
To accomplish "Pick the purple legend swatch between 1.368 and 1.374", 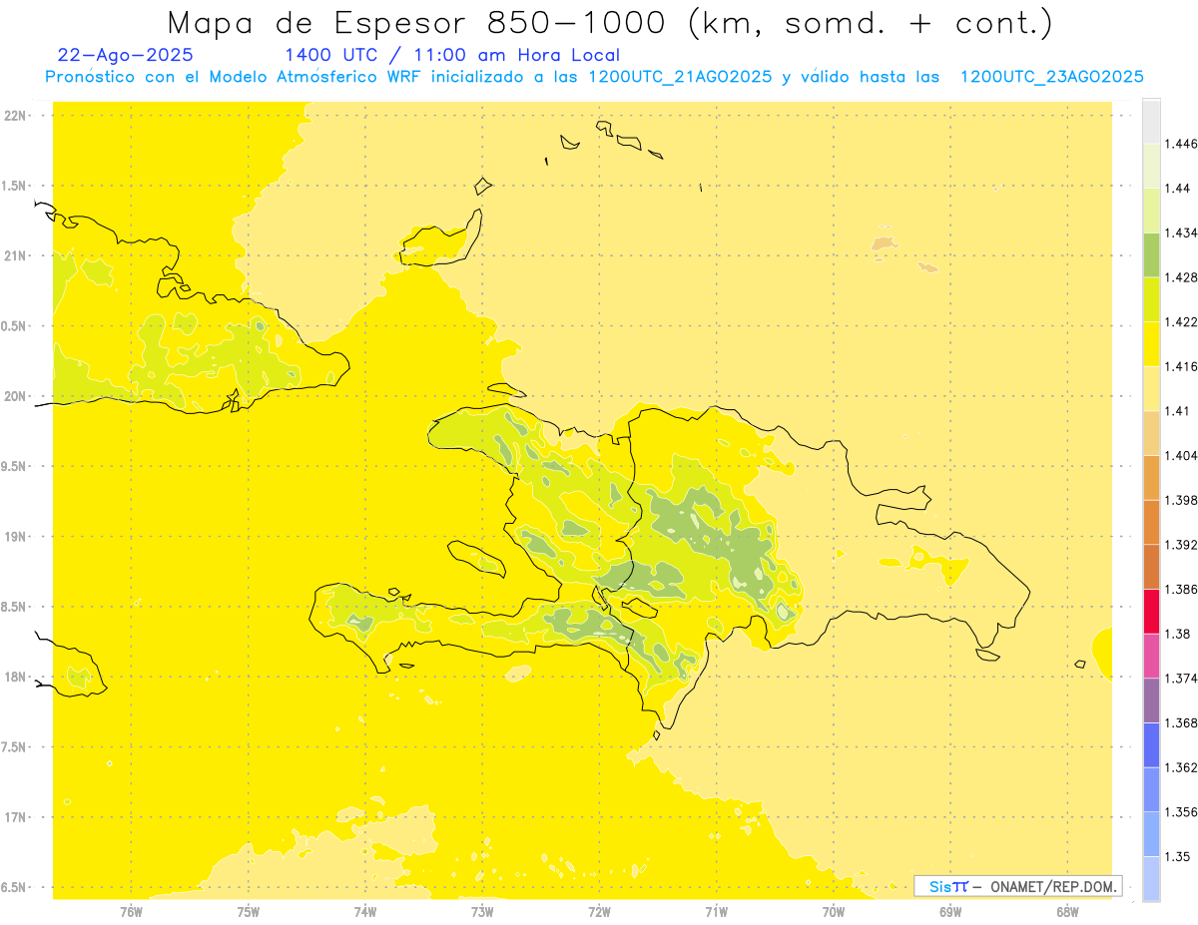I will 1151,699.
